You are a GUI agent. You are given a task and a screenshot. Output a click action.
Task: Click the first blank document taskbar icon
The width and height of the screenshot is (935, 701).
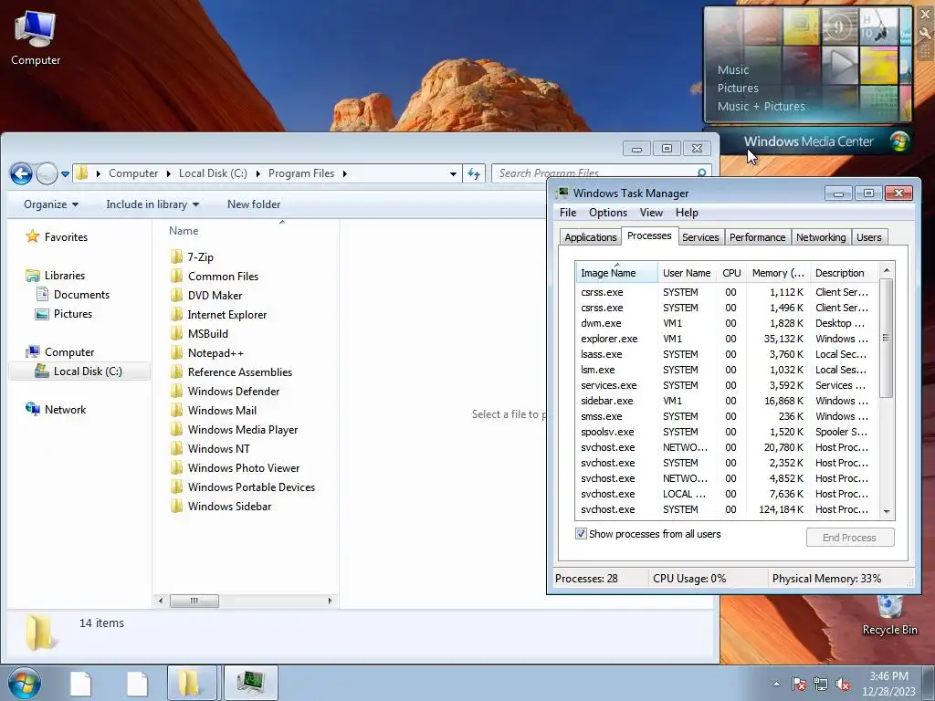[80, 683]
